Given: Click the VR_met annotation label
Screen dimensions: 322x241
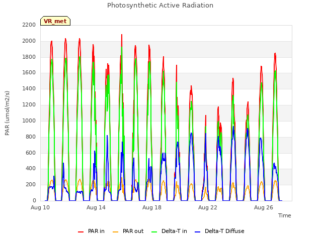Looking at the screenshot, I should pyautogui.click(x=55, y=21).
